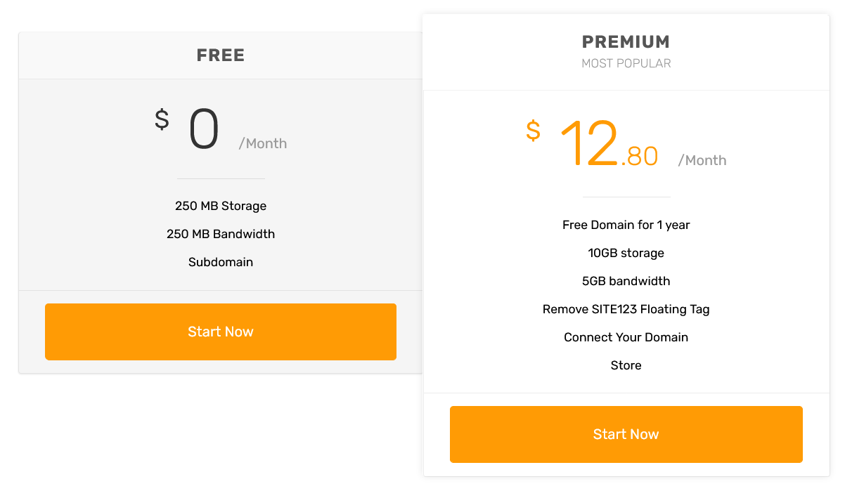Click the 10GB storage feature

(626, 253)
